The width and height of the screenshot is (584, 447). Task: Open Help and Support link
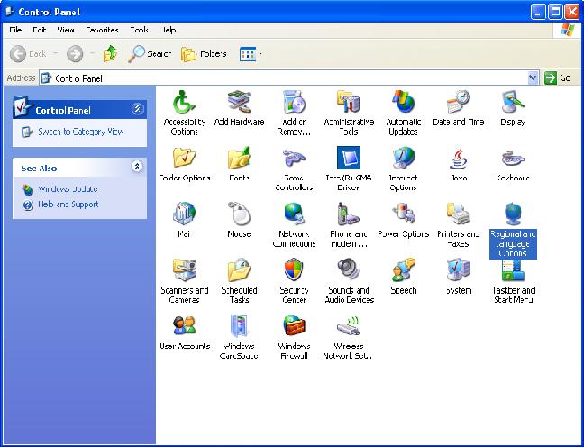[x=68, y=205]
